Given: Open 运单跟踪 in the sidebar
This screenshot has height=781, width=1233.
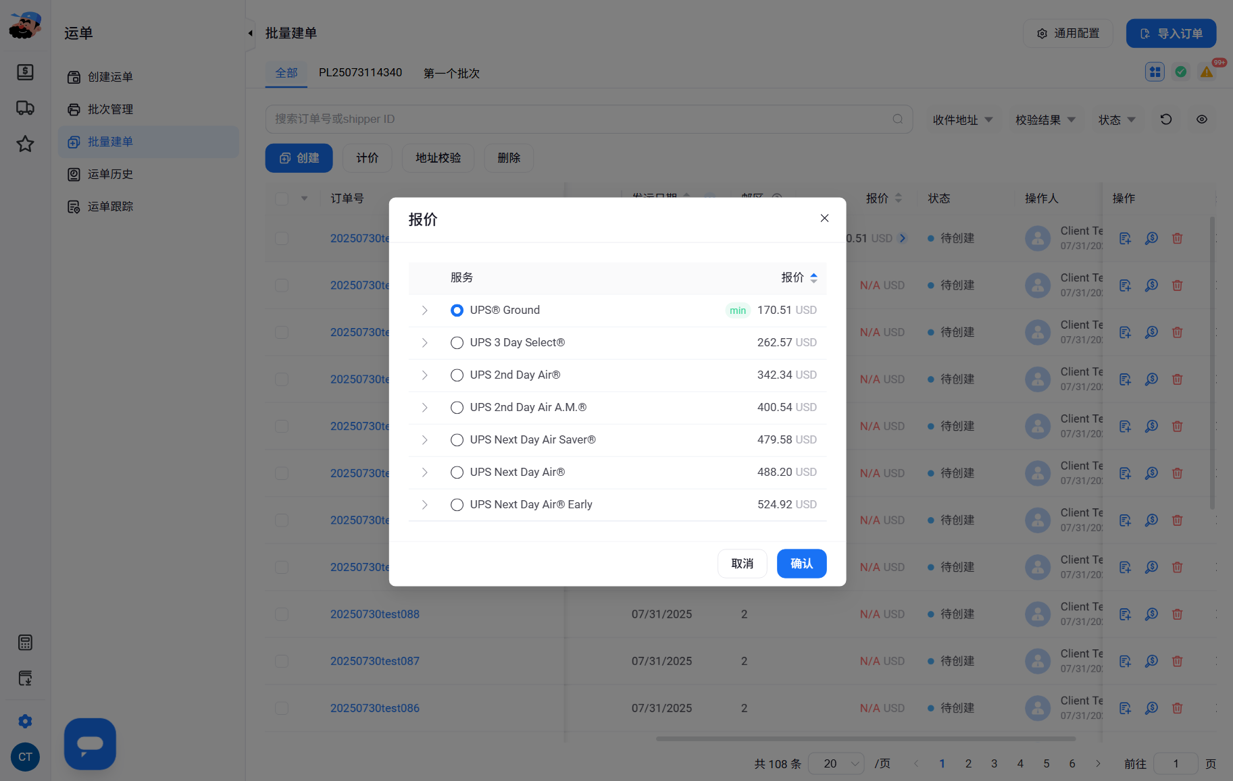Looking at the screenshot, I should (148, 207).
